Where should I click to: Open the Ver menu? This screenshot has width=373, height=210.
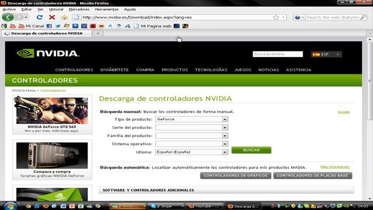pos(40,9)
